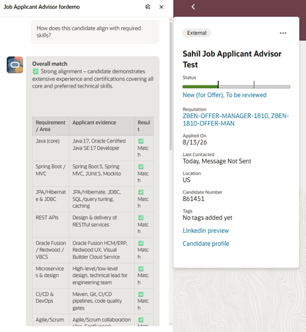306x332 pixels.
Task: Click the clear chat icon in advisor header
Action: coord(148,7)
